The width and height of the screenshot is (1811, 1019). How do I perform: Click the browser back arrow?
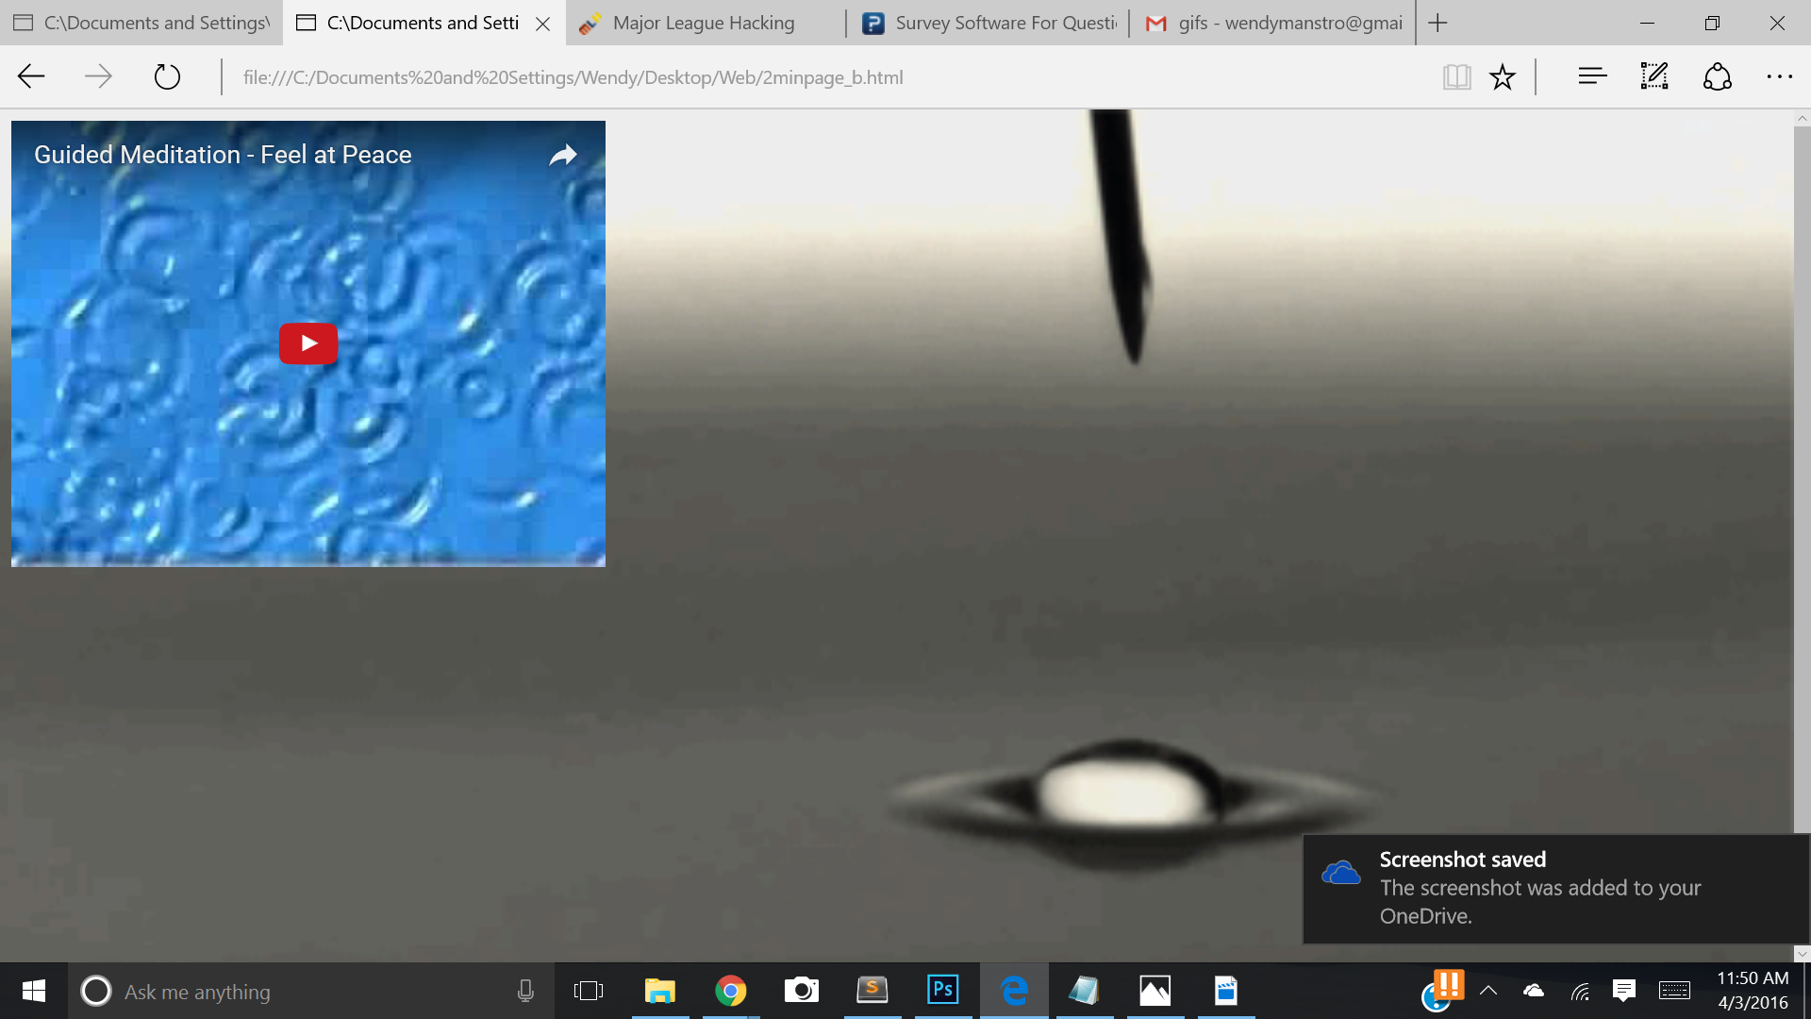tap(31, 76)
